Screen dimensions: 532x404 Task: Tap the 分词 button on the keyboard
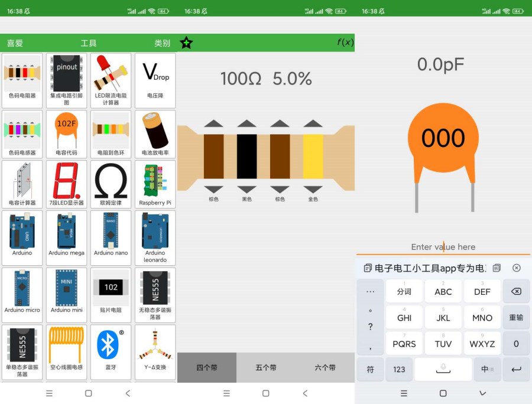pos(404,291)
